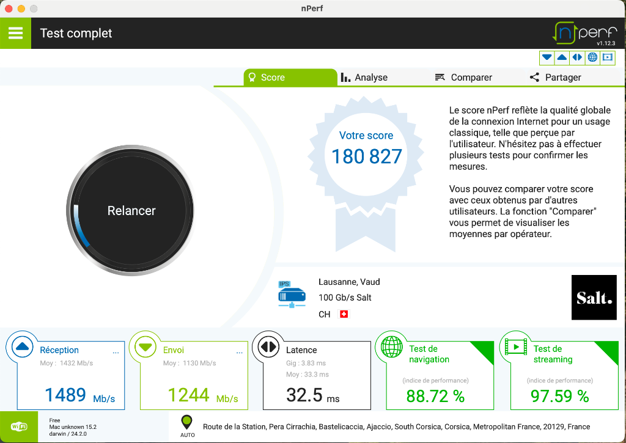Screen dimensions: 626x443
Task: Click the WiFi connection icon
Action: click(x=19, y=427)
